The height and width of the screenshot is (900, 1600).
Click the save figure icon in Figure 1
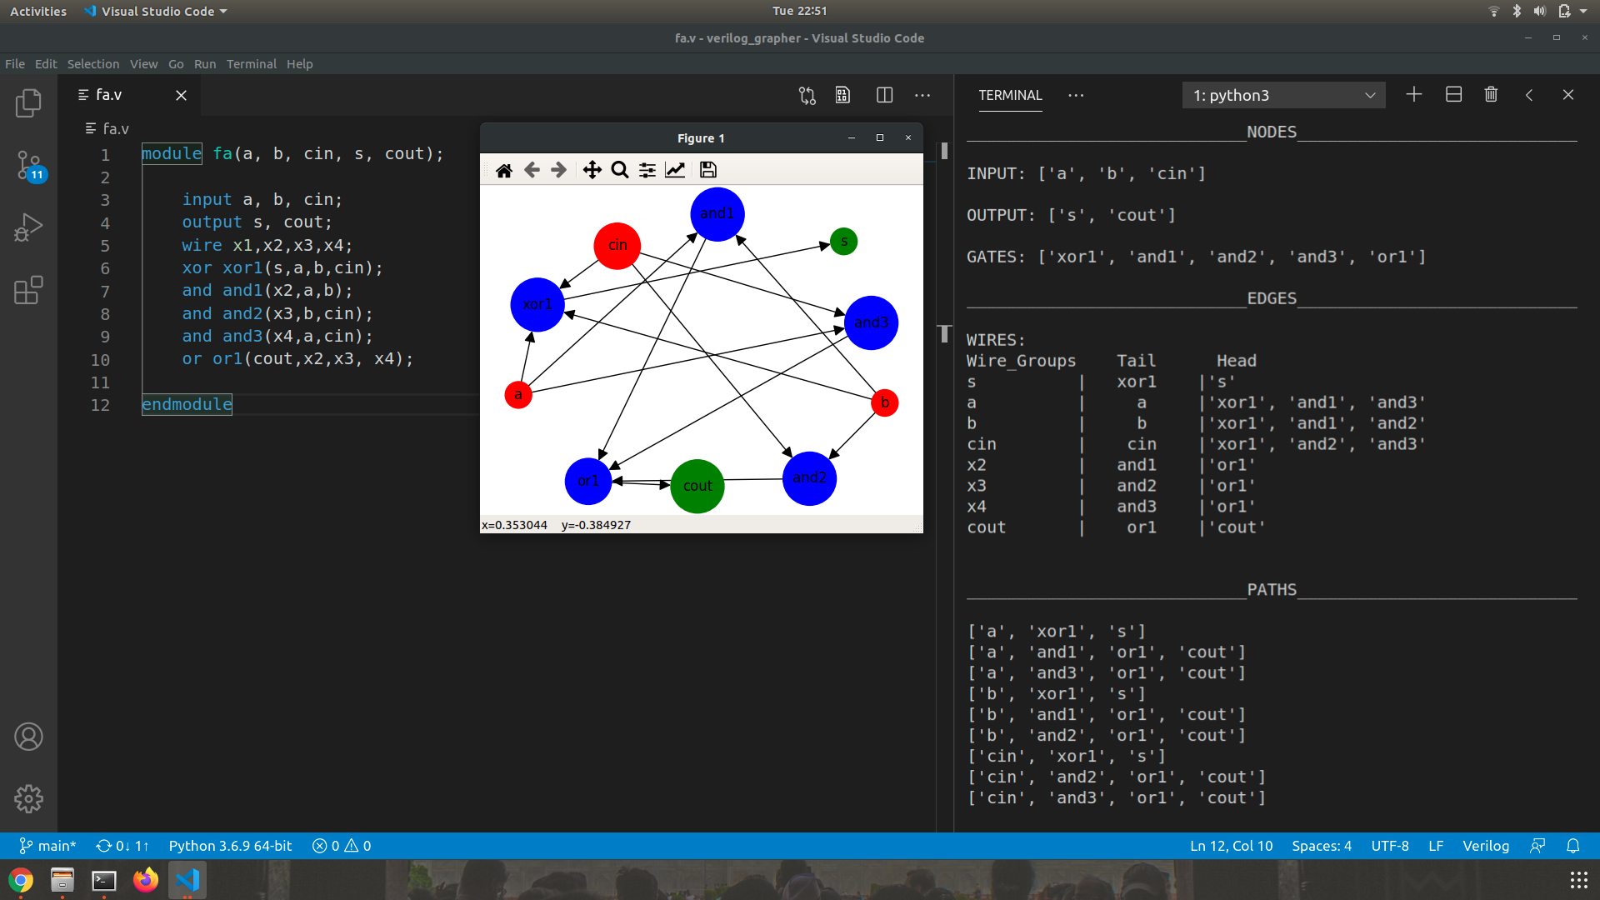tap(707, 169)
